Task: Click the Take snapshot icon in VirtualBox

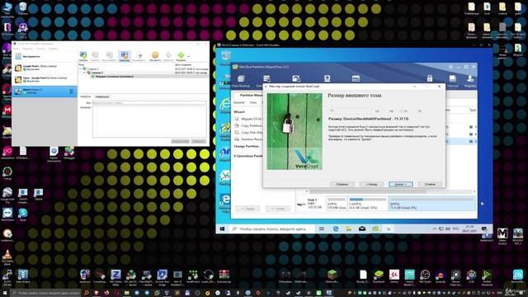Action: pos(82,56)
